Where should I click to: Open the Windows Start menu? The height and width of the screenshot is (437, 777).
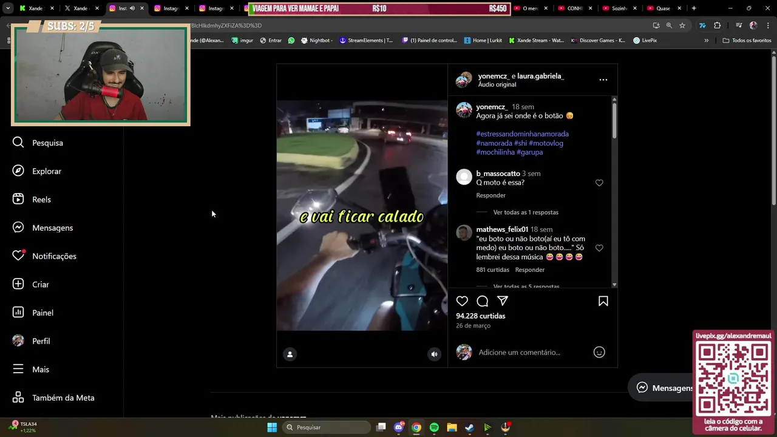272,427
